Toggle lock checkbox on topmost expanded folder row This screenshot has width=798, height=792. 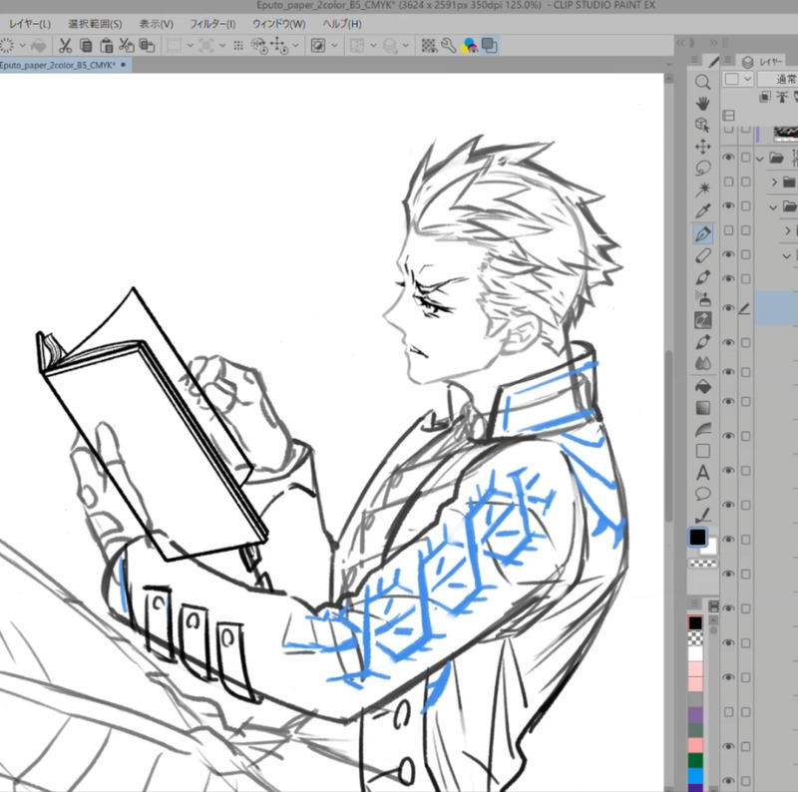[745, 158]
